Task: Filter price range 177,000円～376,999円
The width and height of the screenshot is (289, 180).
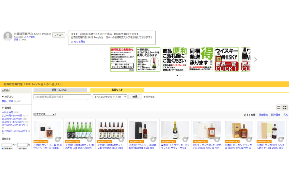Action: (x=13, y=125)
